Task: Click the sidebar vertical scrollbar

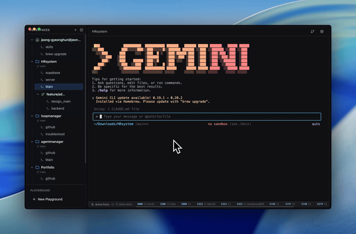Action: coord(86,99)
